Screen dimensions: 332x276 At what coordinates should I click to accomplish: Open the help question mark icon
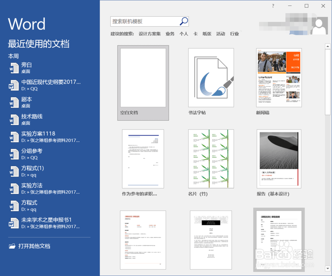pos(273,6)
